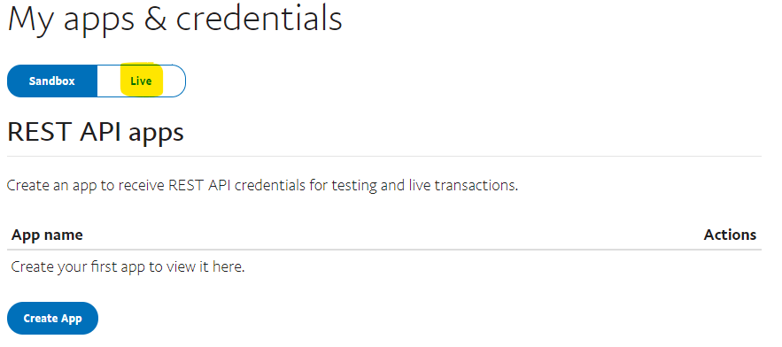Click the "Create your first app" empty row
Screen dimensions: 782x347
[x=384, y=266]
